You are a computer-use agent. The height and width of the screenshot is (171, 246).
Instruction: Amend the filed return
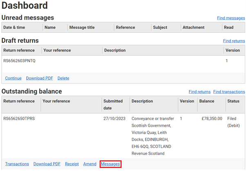(x=90, y=164)
